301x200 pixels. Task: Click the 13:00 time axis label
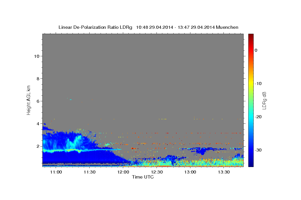190,172
